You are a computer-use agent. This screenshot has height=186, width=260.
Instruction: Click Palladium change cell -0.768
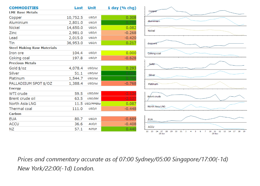pos(119,84)
